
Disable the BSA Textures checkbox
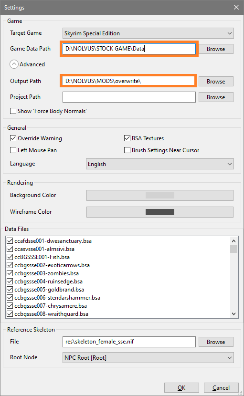coord(127,138)
